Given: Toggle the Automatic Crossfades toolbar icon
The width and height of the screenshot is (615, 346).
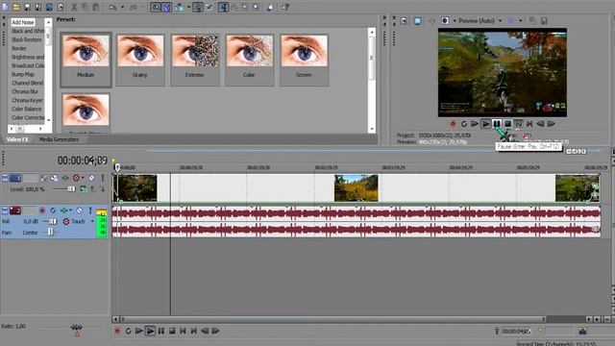Looking at the screenshot, I should 166,7.
